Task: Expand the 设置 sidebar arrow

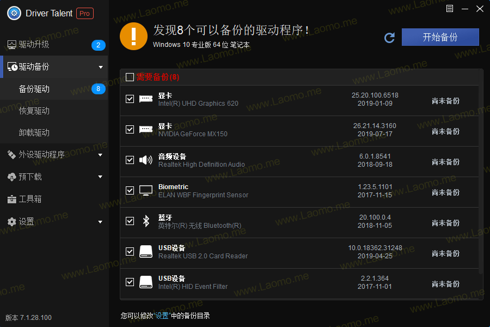Action: [x=100, y=222]
